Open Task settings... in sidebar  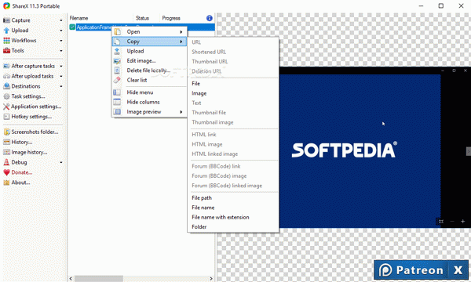tap(28, 96)
